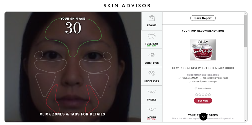Select the Mouth lips icon tab
This screenshot has width=252, height=125.
click(x=151, y=113)
